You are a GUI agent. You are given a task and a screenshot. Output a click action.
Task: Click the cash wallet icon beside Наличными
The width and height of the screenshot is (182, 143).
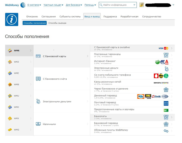tap(38, 124)
